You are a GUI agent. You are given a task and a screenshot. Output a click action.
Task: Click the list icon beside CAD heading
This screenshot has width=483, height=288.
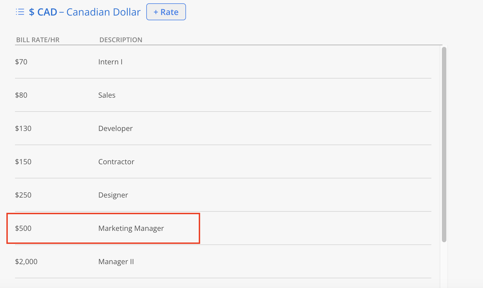pos(20,12)
